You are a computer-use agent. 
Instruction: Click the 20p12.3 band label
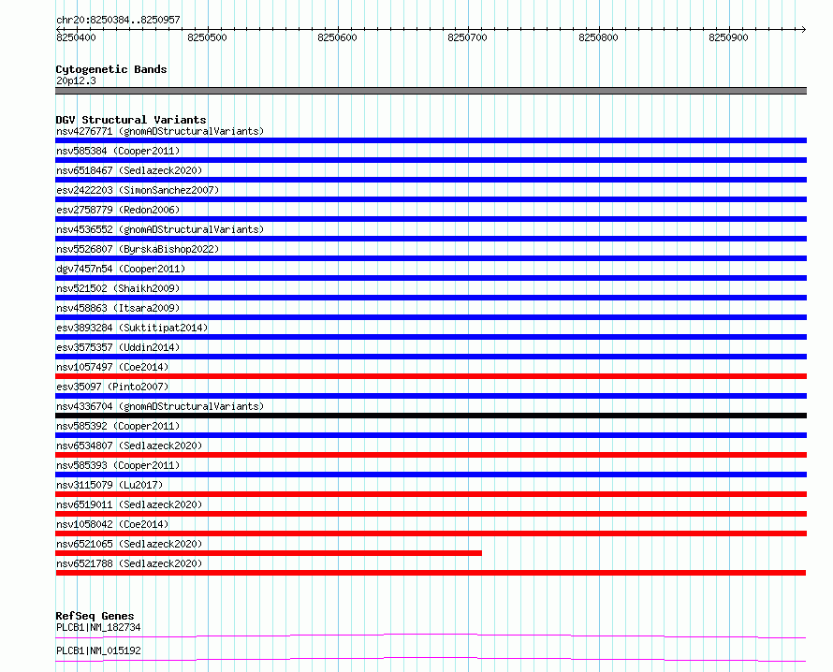(76, 80)
